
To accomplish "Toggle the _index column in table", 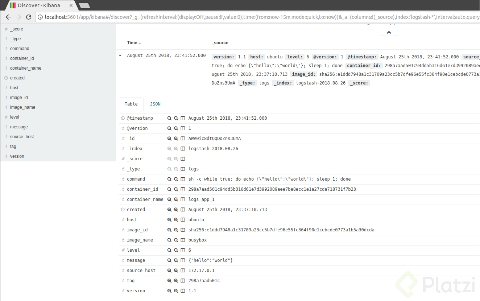I will click(183, 149).
